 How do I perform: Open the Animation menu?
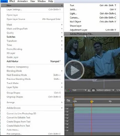pos(22,1)
